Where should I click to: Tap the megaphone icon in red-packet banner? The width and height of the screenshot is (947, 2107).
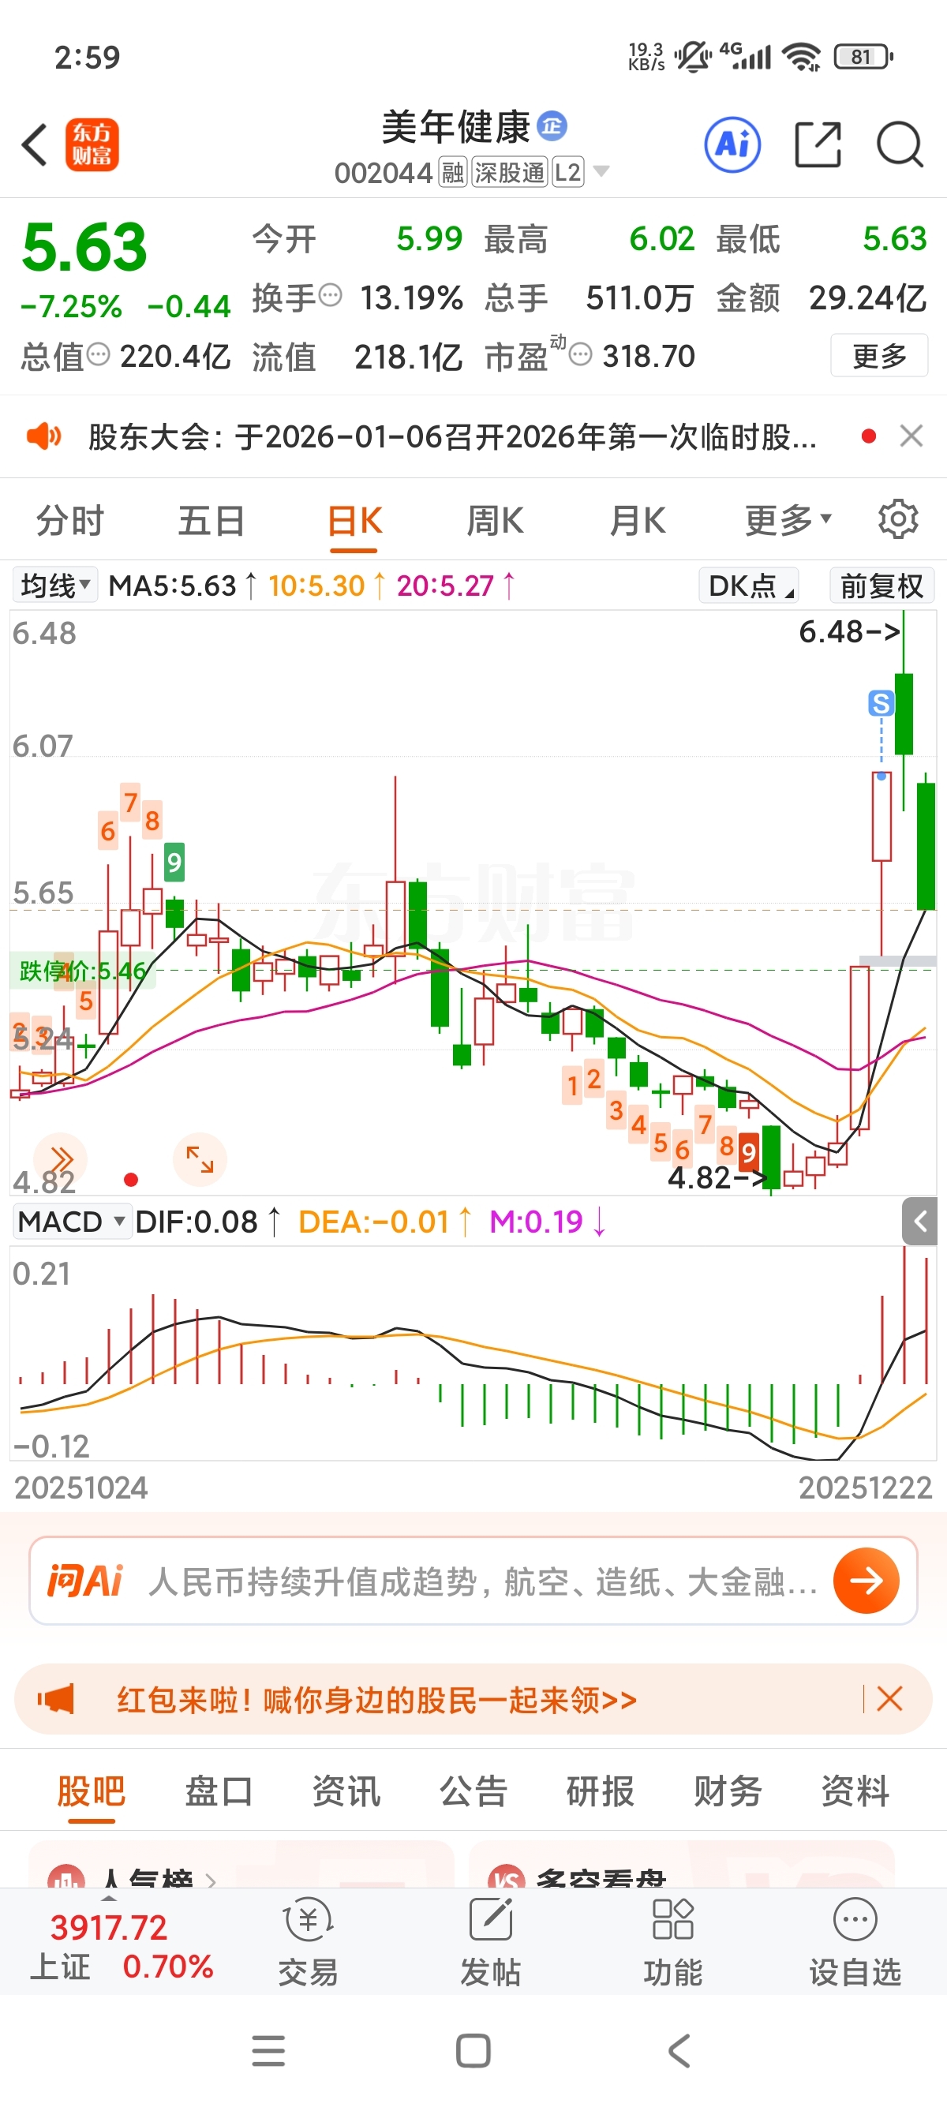point(57,1699)
